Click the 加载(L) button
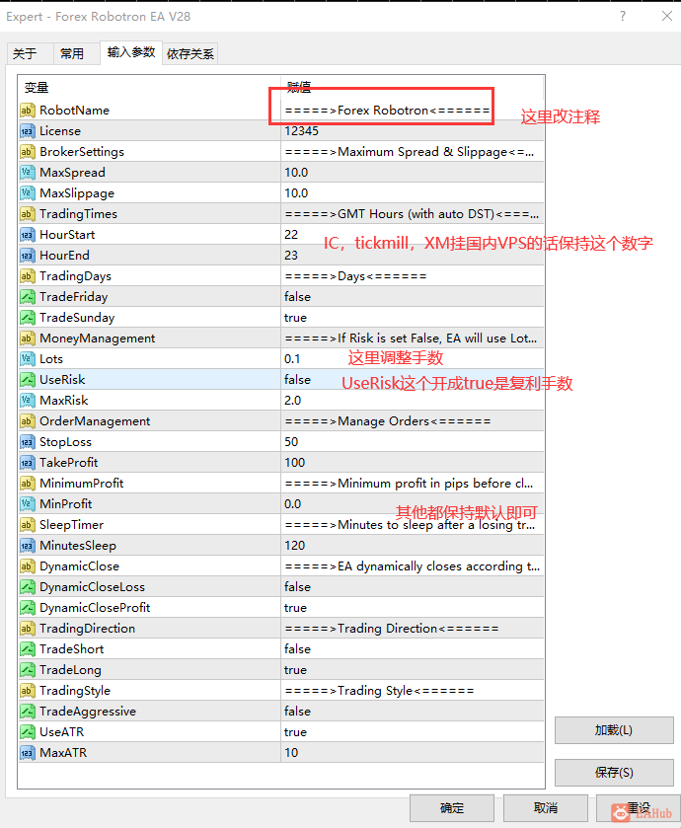681x828 pixels. 614,729
